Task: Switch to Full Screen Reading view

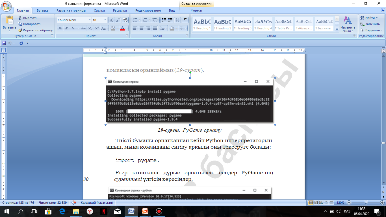Action: [x=316, y=203]
